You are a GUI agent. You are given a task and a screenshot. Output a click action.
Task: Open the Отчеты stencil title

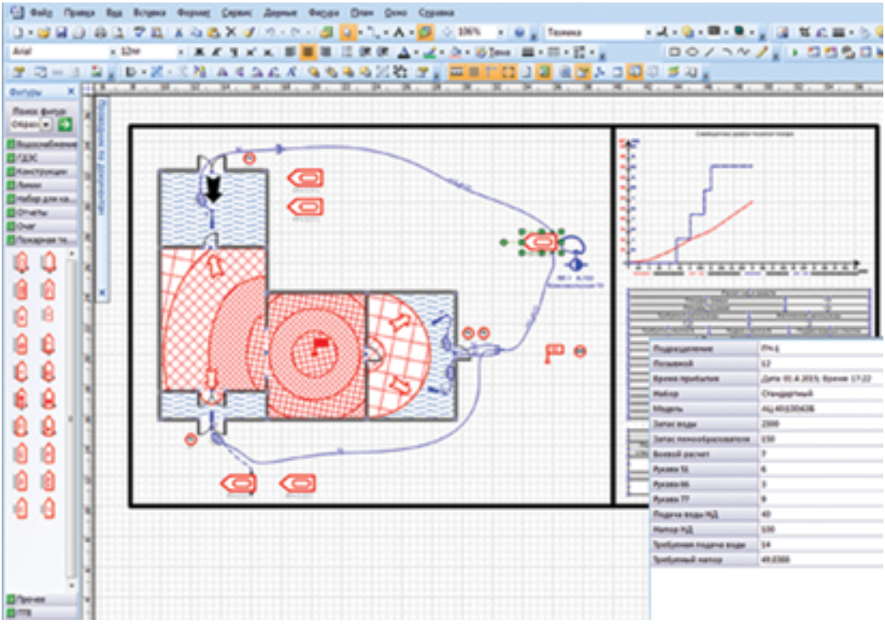pos(43,213)
